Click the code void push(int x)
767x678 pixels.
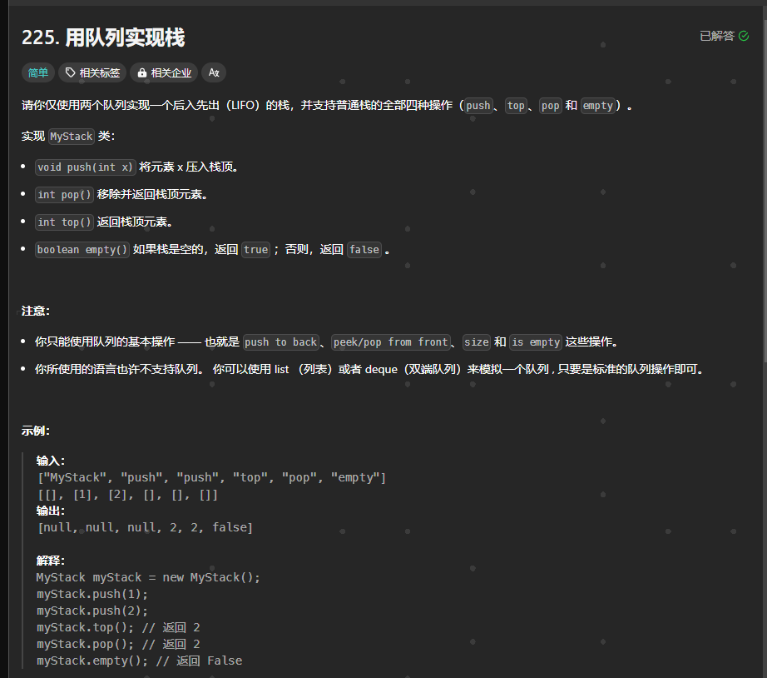[85, 167]
